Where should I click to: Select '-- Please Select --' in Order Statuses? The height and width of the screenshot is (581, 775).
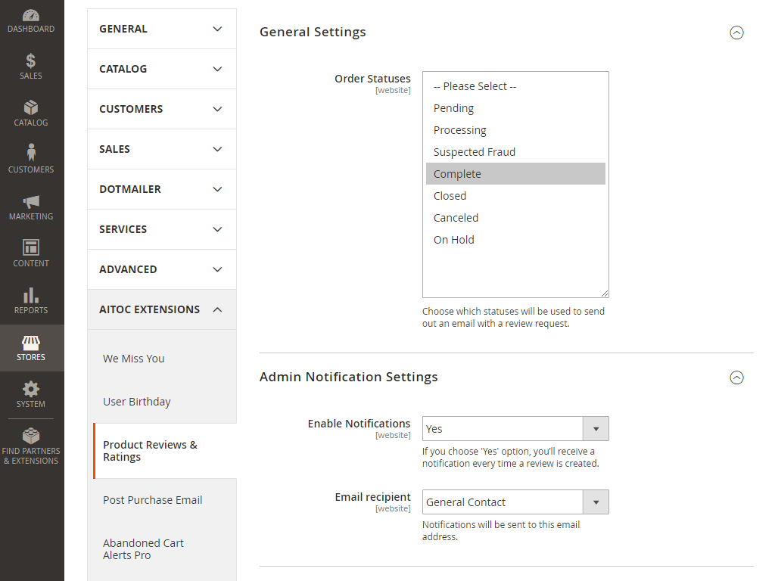(515, 86)
